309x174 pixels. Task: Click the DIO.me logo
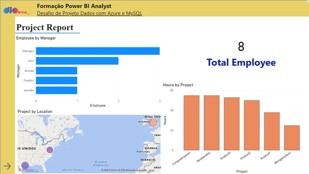tap(16, 11)
